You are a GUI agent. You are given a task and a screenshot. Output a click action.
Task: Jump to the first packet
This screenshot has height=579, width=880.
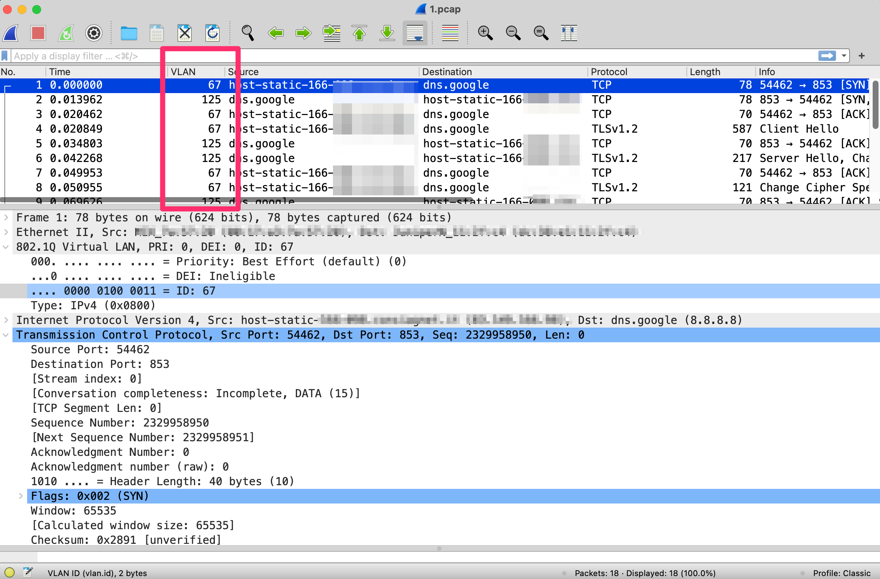[x=359, y=33]
